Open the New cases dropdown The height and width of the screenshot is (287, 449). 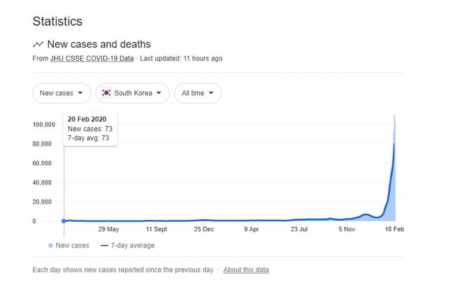click(x=61, y=93)
